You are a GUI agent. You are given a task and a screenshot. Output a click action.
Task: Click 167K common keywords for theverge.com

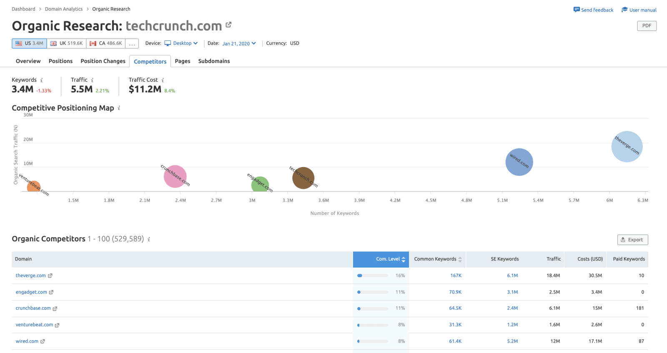pos(456,276)
